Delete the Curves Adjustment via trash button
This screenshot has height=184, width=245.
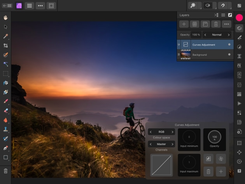(208, 172)
